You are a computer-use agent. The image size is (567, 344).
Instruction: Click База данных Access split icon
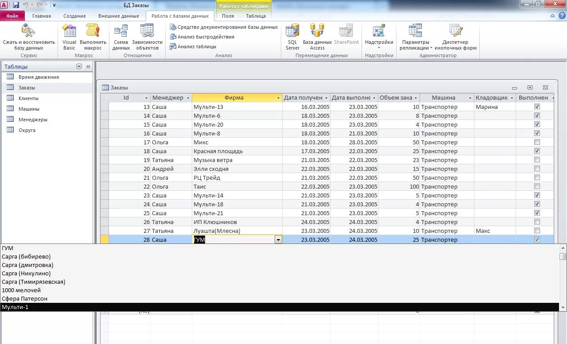point(317,31)
